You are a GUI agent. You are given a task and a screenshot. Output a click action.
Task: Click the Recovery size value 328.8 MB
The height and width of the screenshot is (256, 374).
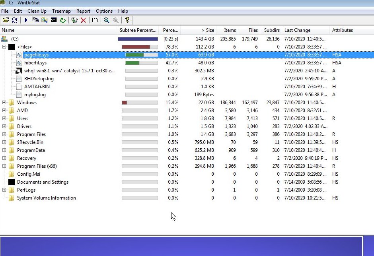(x=204, y=158)
